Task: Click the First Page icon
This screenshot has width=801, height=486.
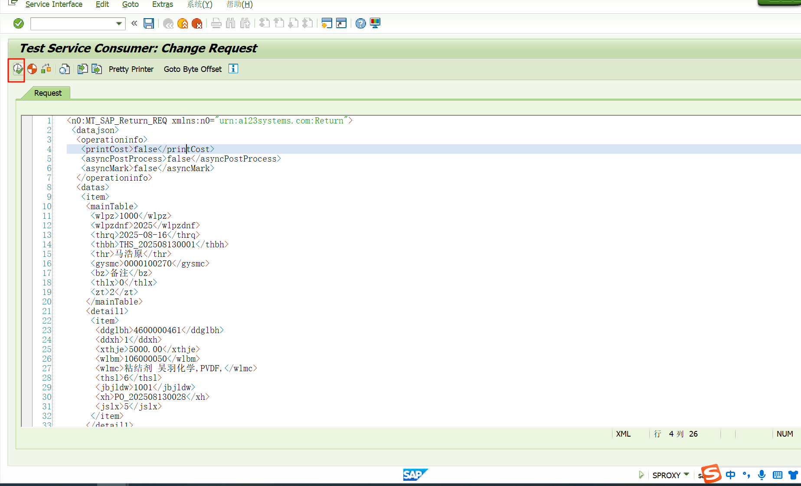Action: (264, 23)
